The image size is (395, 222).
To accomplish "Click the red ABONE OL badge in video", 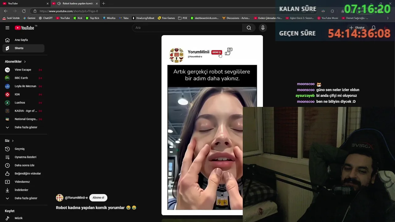I will point(217,52).
